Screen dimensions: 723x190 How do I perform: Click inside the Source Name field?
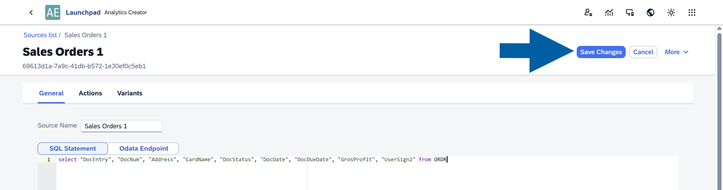click(121, 126)
